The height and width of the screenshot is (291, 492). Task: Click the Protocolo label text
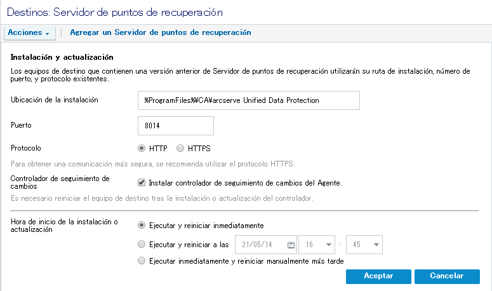[x=26, y=148]
